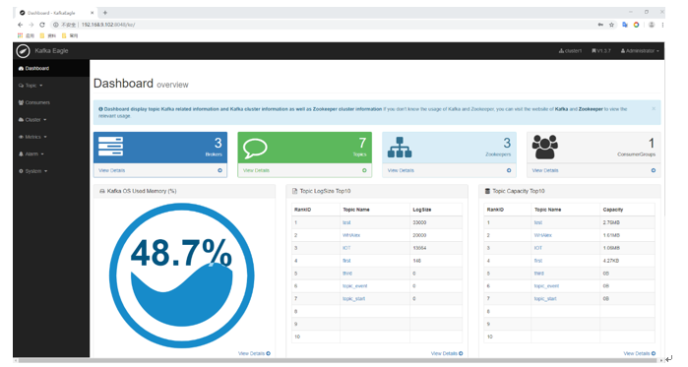
Task: Open the Dashboard sidebar item
Action: (x=51, y=69)
